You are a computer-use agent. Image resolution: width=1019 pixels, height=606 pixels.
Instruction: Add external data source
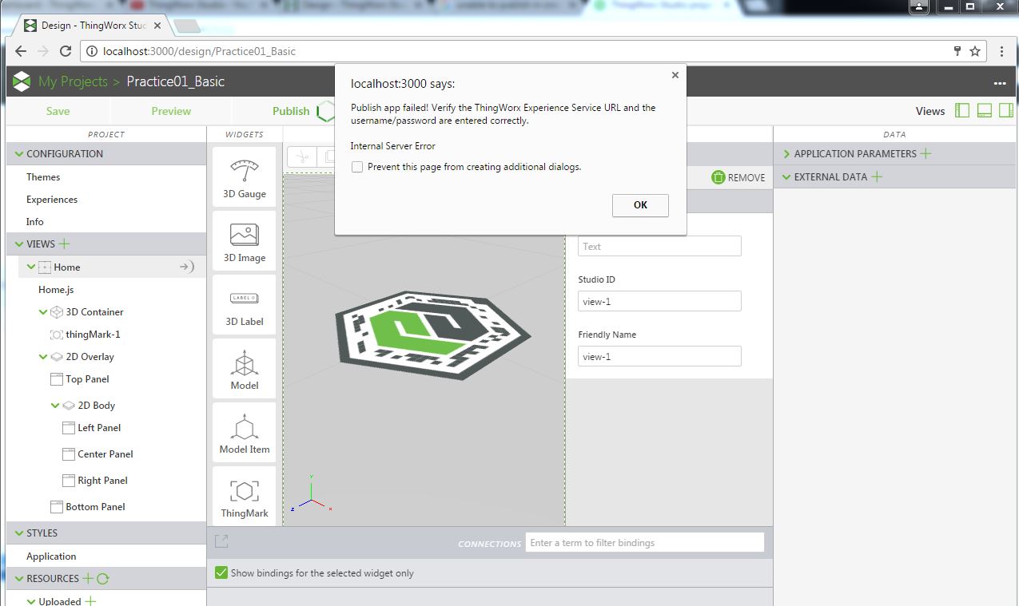(877, 176)
